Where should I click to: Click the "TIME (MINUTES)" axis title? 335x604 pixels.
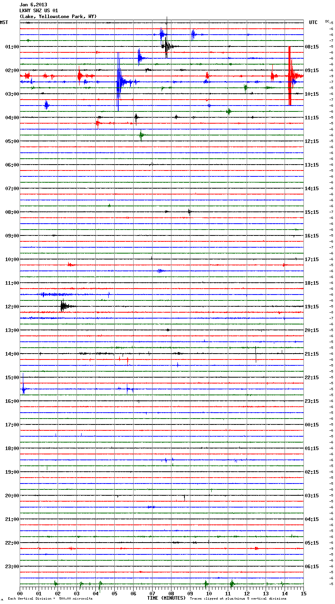click(x=166, y=598)
